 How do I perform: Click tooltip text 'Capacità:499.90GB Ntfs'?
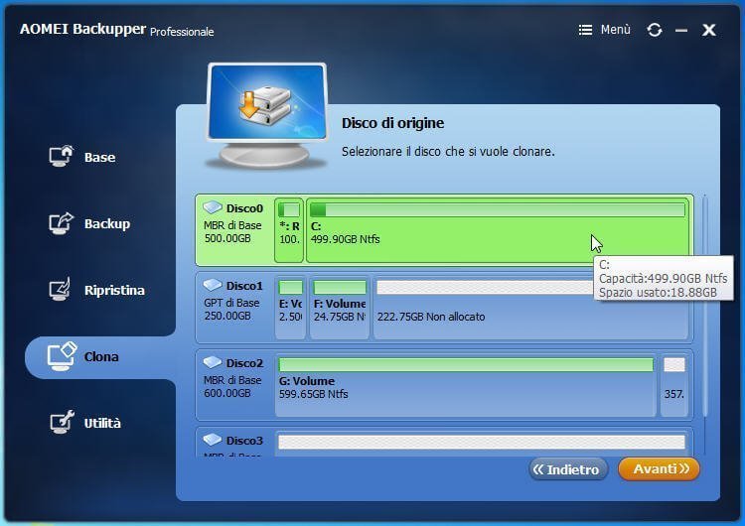pos(663,278)
